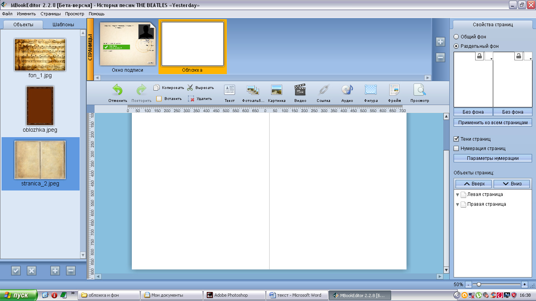536x301 pixels.
Task: Click the right Без фона button
Action: (x=512, y=112)
